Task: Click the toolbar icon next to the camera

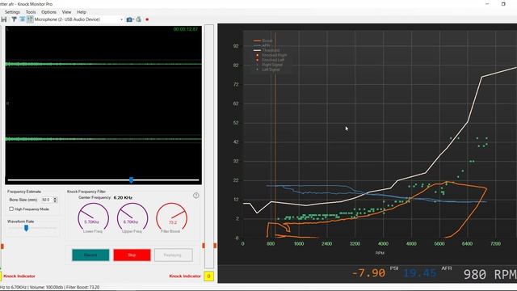Action: pos(138,19)
